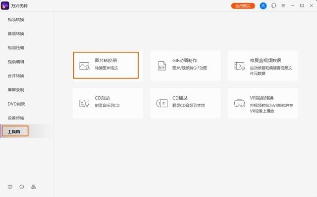Open the user guide book icon
Screen dimensions: 317x197
10,187
